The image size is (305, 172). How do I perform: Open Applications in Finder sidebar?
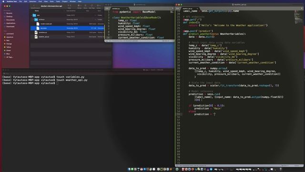(x=10, y=23)
